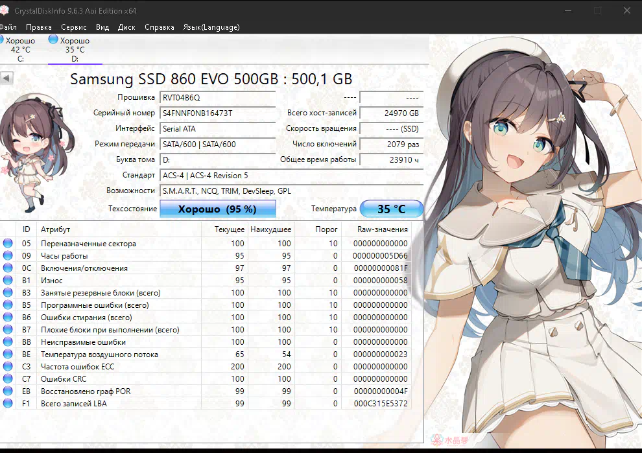
Task: Click the Стандарт field ACS-4 Revision 5
Action: coord(291,176)
